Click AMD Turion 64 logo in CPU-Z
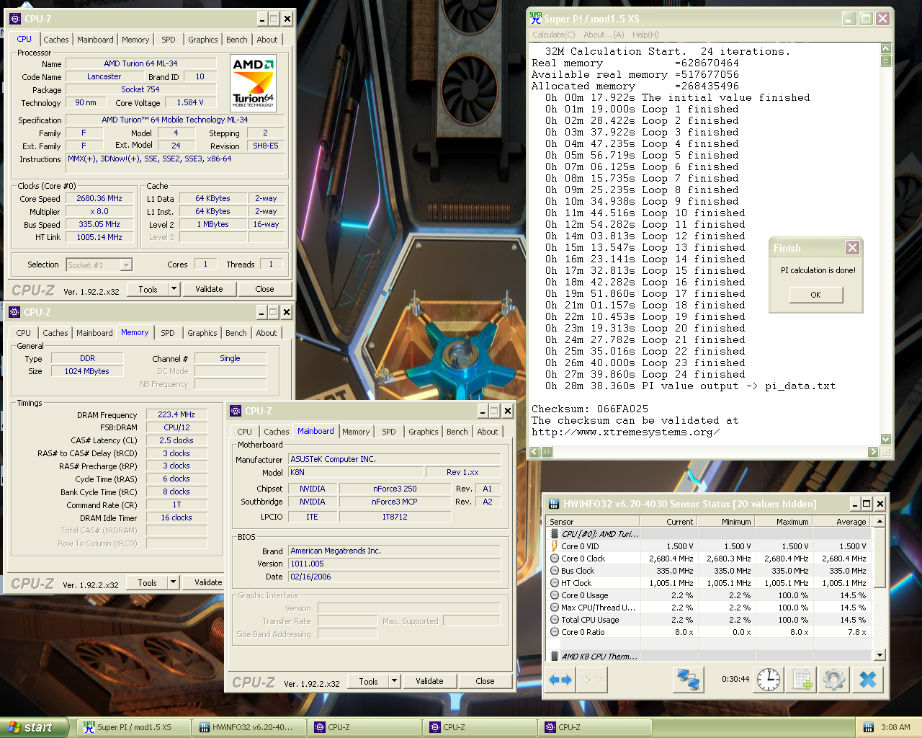 click(253, 84)
